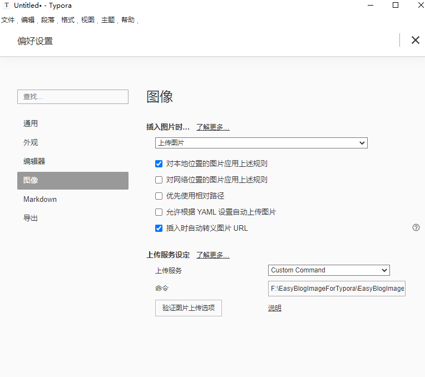Select 外观 in preferences sidebar
Viewport: 425px width, 377px height.
(x=73, y=142)
